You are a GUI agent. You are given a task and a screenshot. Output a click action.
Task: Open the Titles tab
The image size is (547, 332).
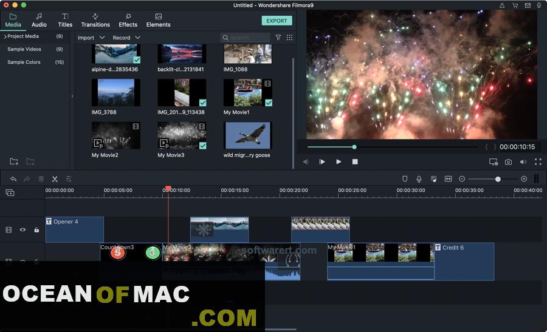(x=65, y=21)
